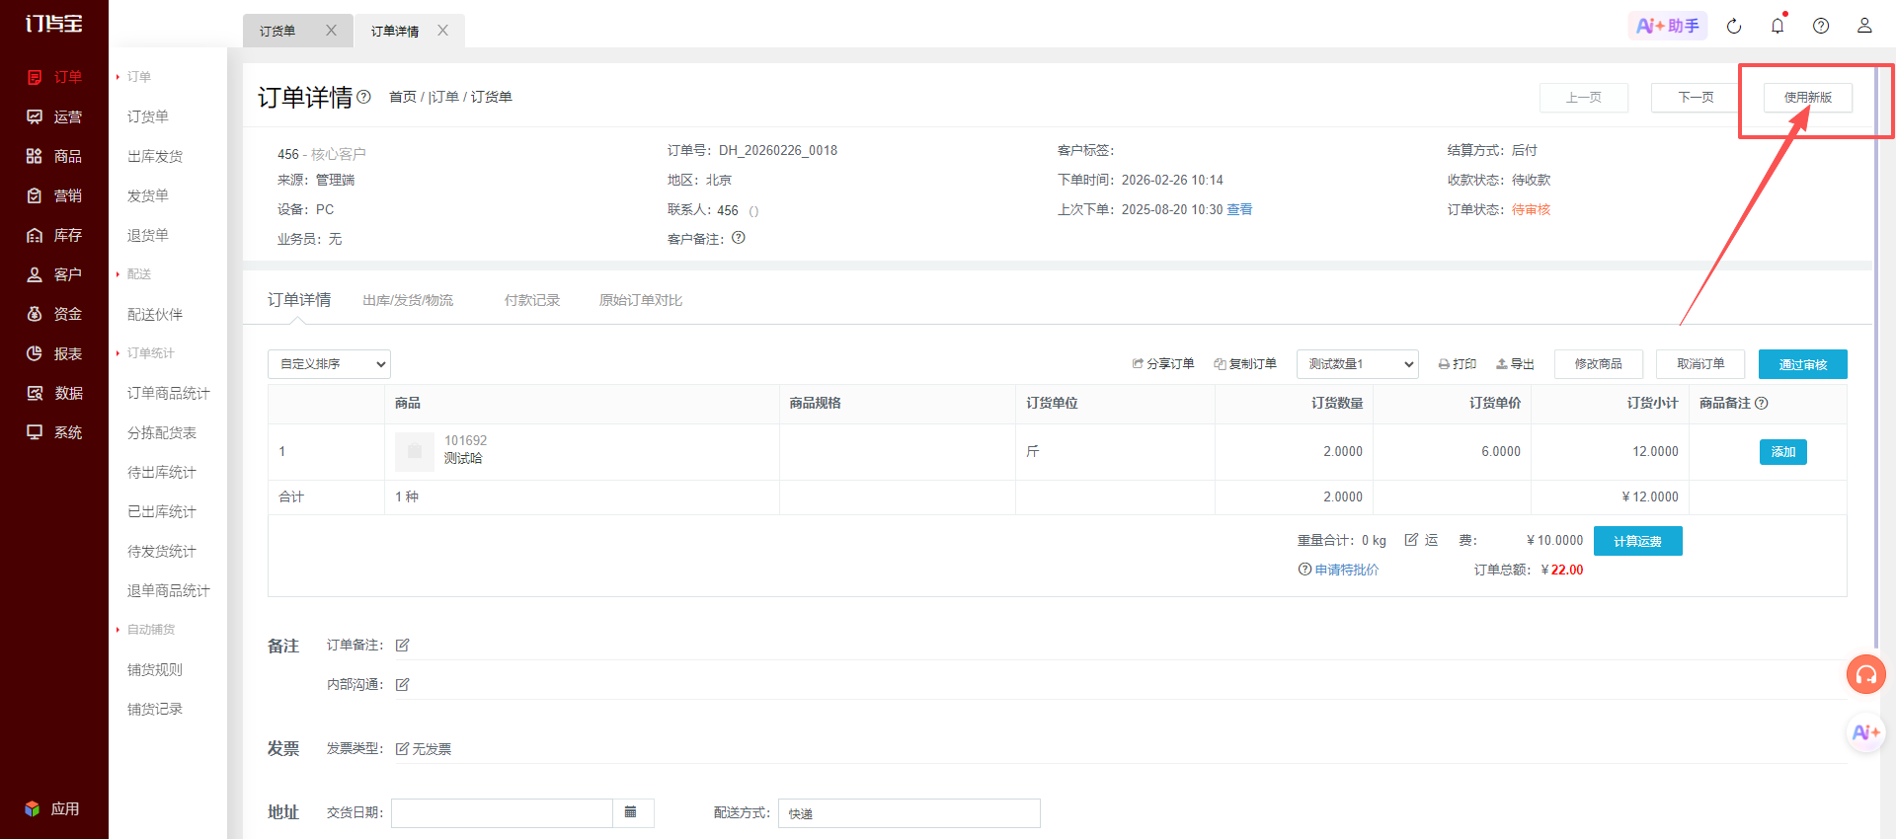Edit 内部沟通 with the pencil icon

(402, 685)
